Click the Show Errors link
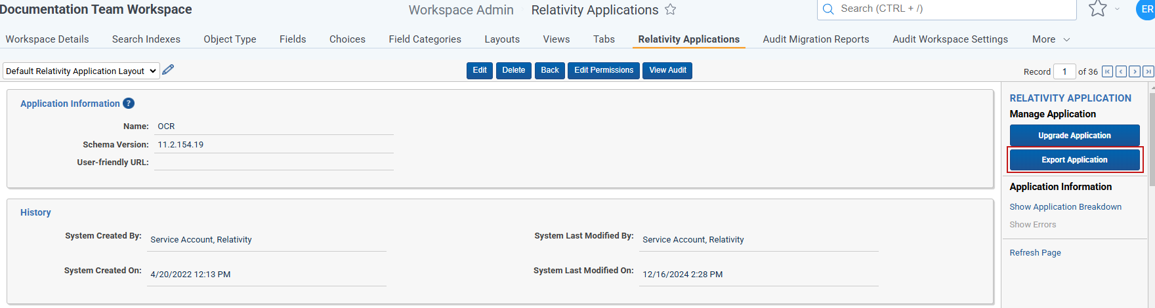Image resolution: width=1155 pixels, height=308 pixels. click(x=1032, y=224)
